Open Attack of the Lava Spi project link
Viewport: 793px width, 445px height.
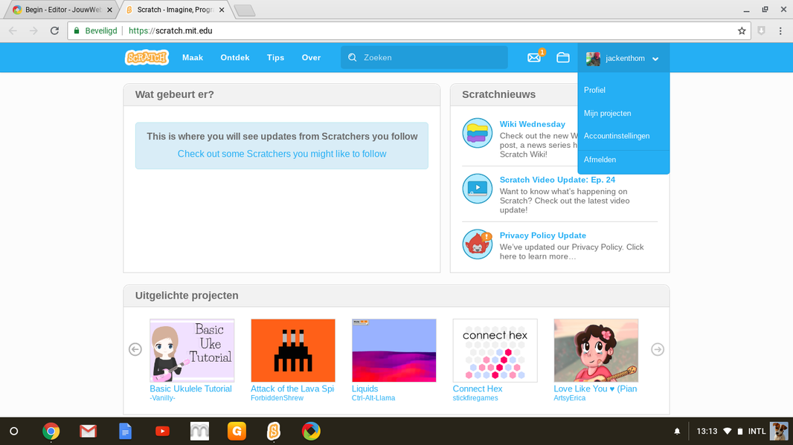pyautogui.click(x=292, y=389)
